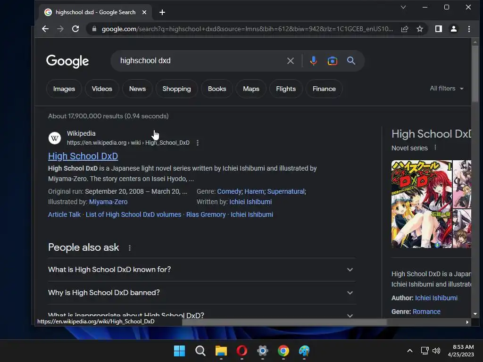Filter results by Finance
This screenshot has height=362, width=483.
(x=324, y=89)
